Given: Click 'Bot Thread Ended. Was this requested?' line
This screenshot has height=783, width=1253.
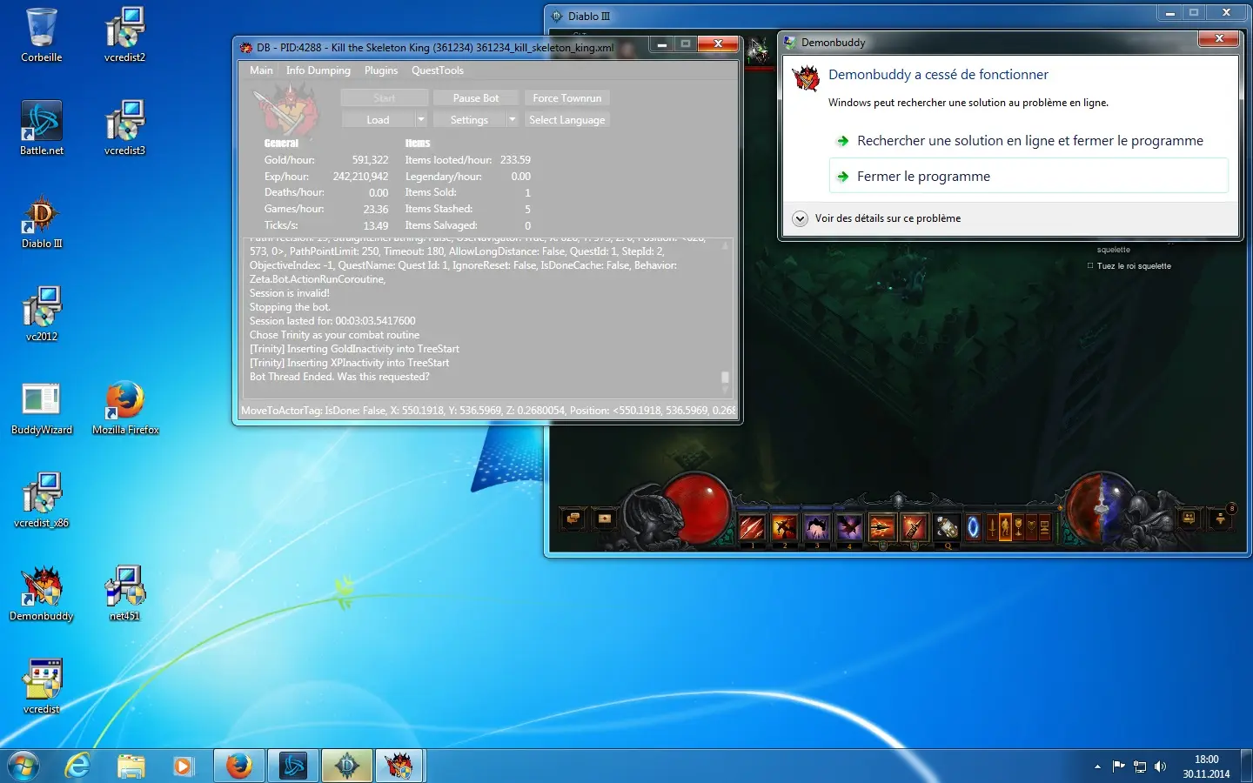Looking at the screenshot, I should (x=339, y=377).
